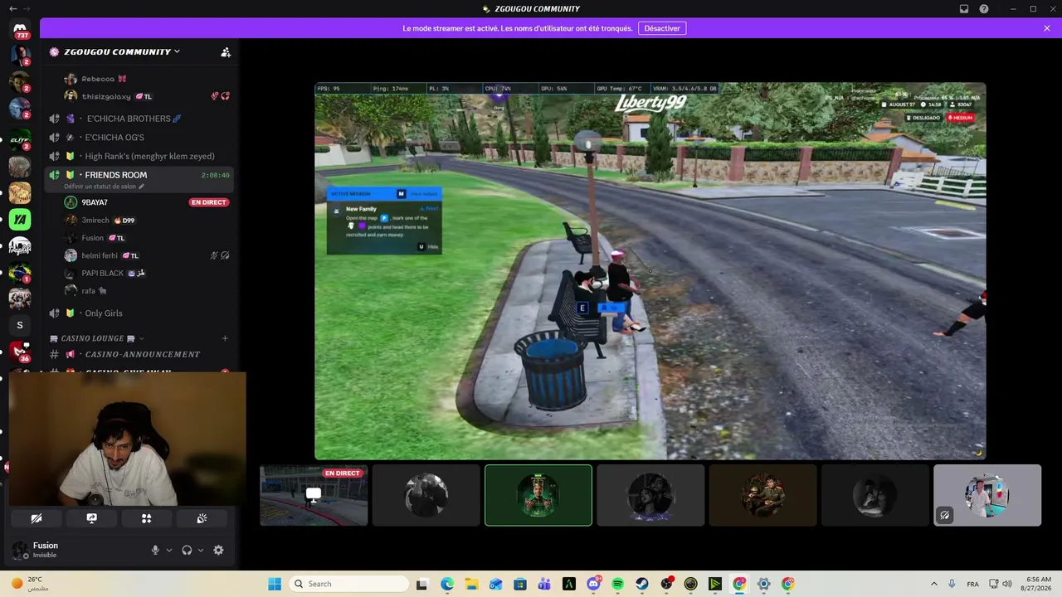Mute microphone in Discord user panel

155,550
